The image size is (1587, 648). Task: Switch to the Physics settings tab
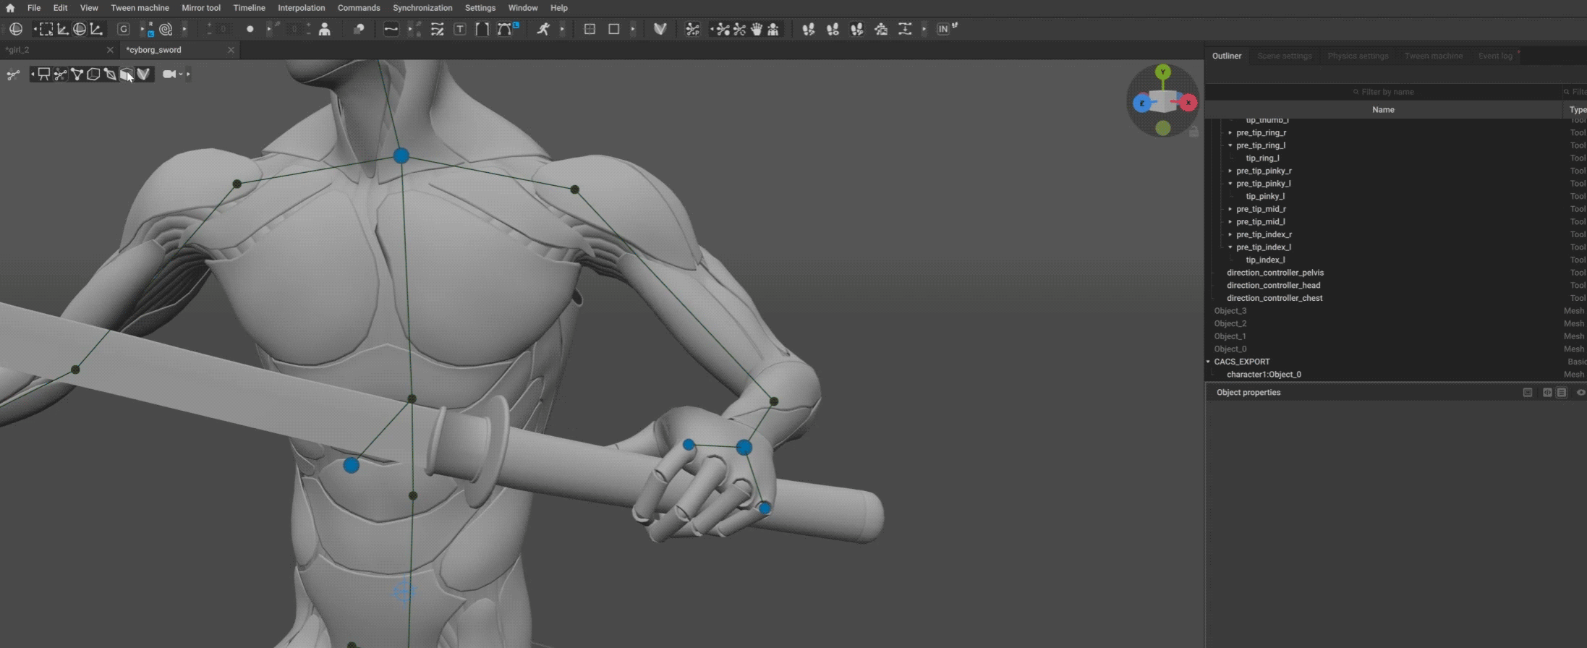click(1357, 56)
